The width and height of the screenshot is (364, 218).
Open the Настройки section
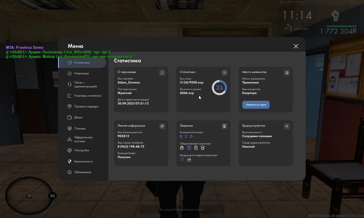(x=82, y=150)
